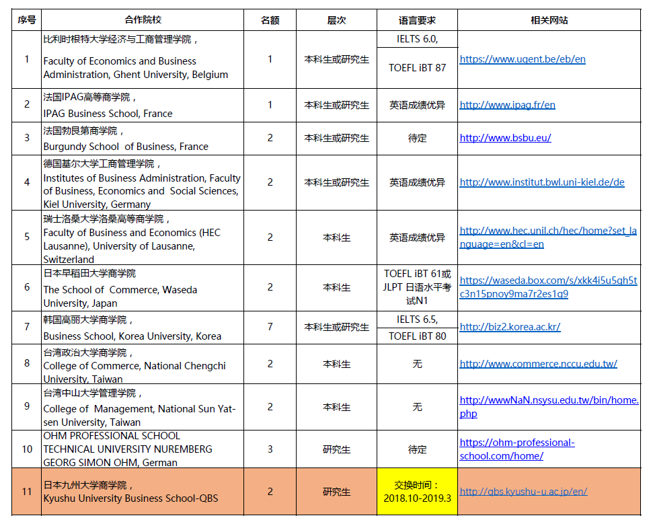The height and width of the screenshot is (524, 651).
Task: Open the ohm-professional-school.com link
Action: click(517, 449)
